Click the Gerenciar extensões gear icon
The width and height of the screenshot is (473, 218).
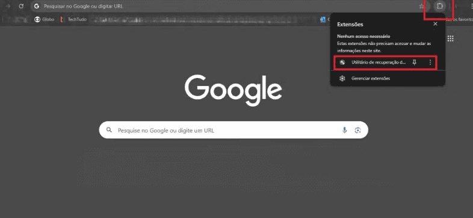tap(342, 79)
